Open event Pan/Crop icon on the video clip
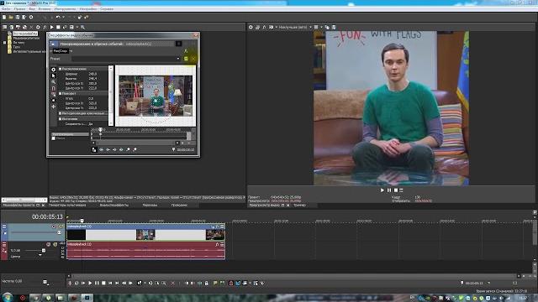 click(x=213, y=226)
